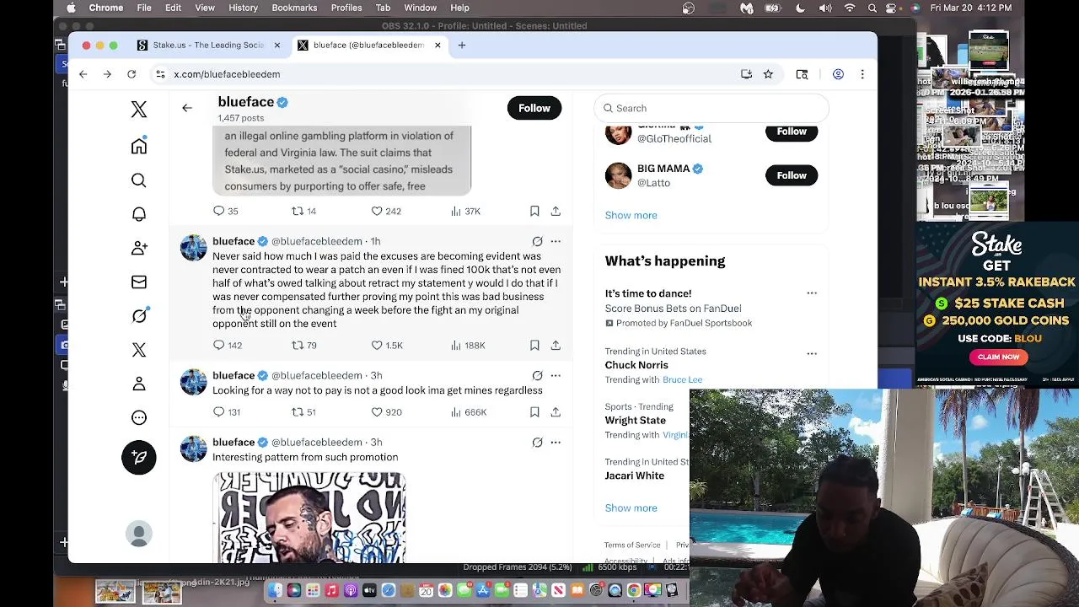The width and height of the screenshot is (1079, 607).
Task: Like the post with 1.5K likes
Action: (377, 345)
